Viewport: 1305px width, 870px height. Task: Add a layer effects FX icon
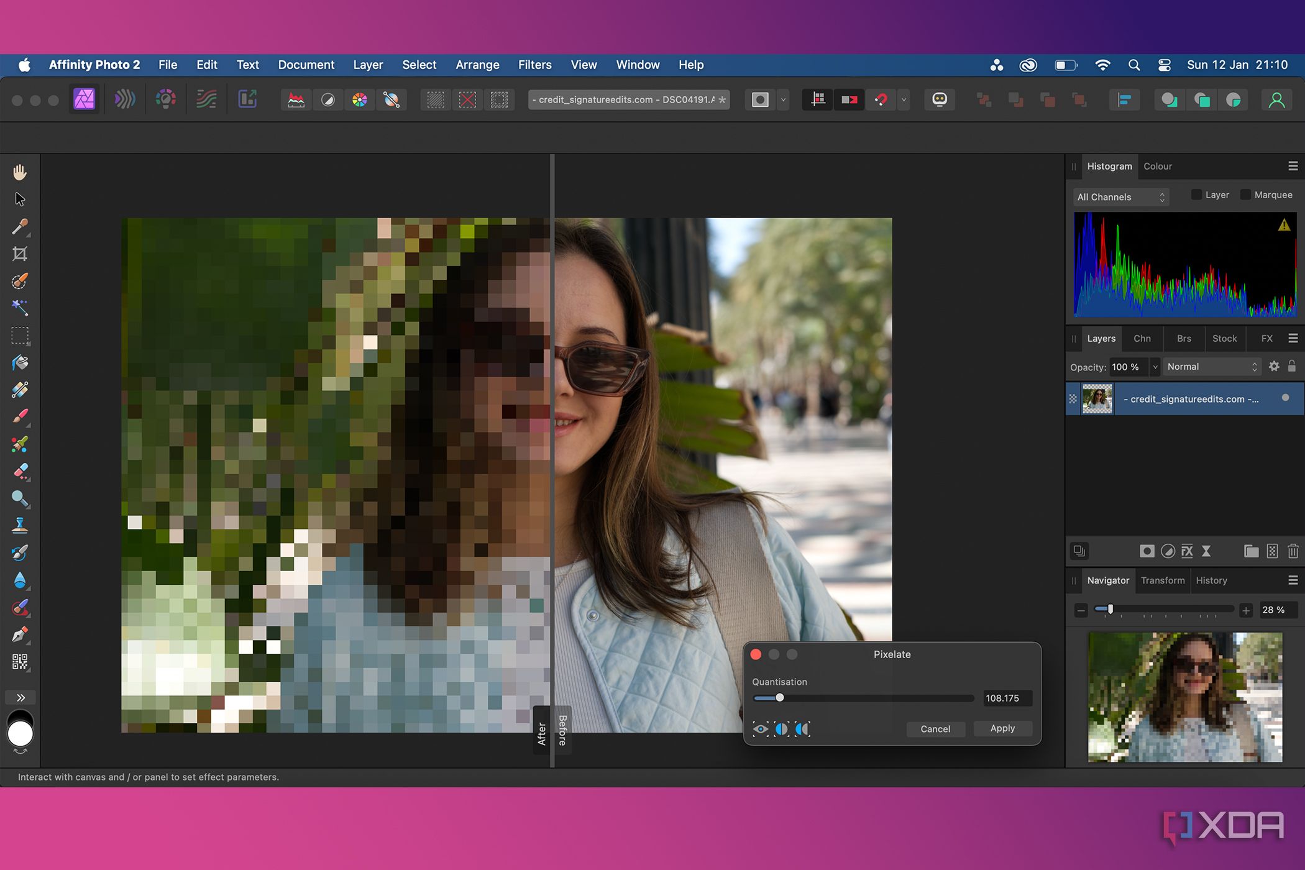1187,551
